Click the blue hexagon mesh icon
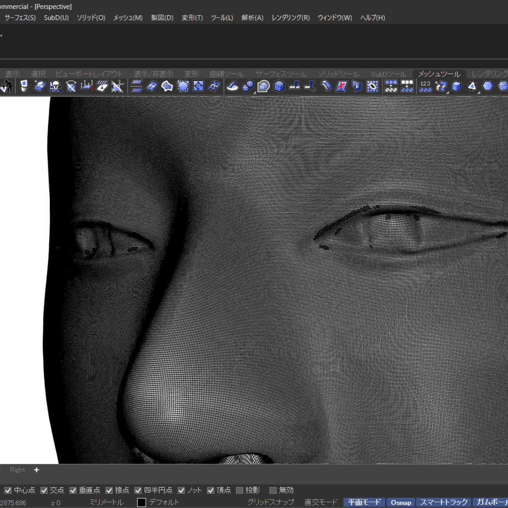This screenshot has width=508, height=508. point(488,86)
